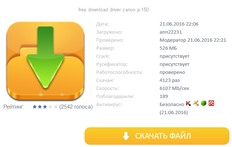Rate with the fourth gray star
Viewport: 232px width, 147px height.
pyautogui.click(x=50, y=107)
